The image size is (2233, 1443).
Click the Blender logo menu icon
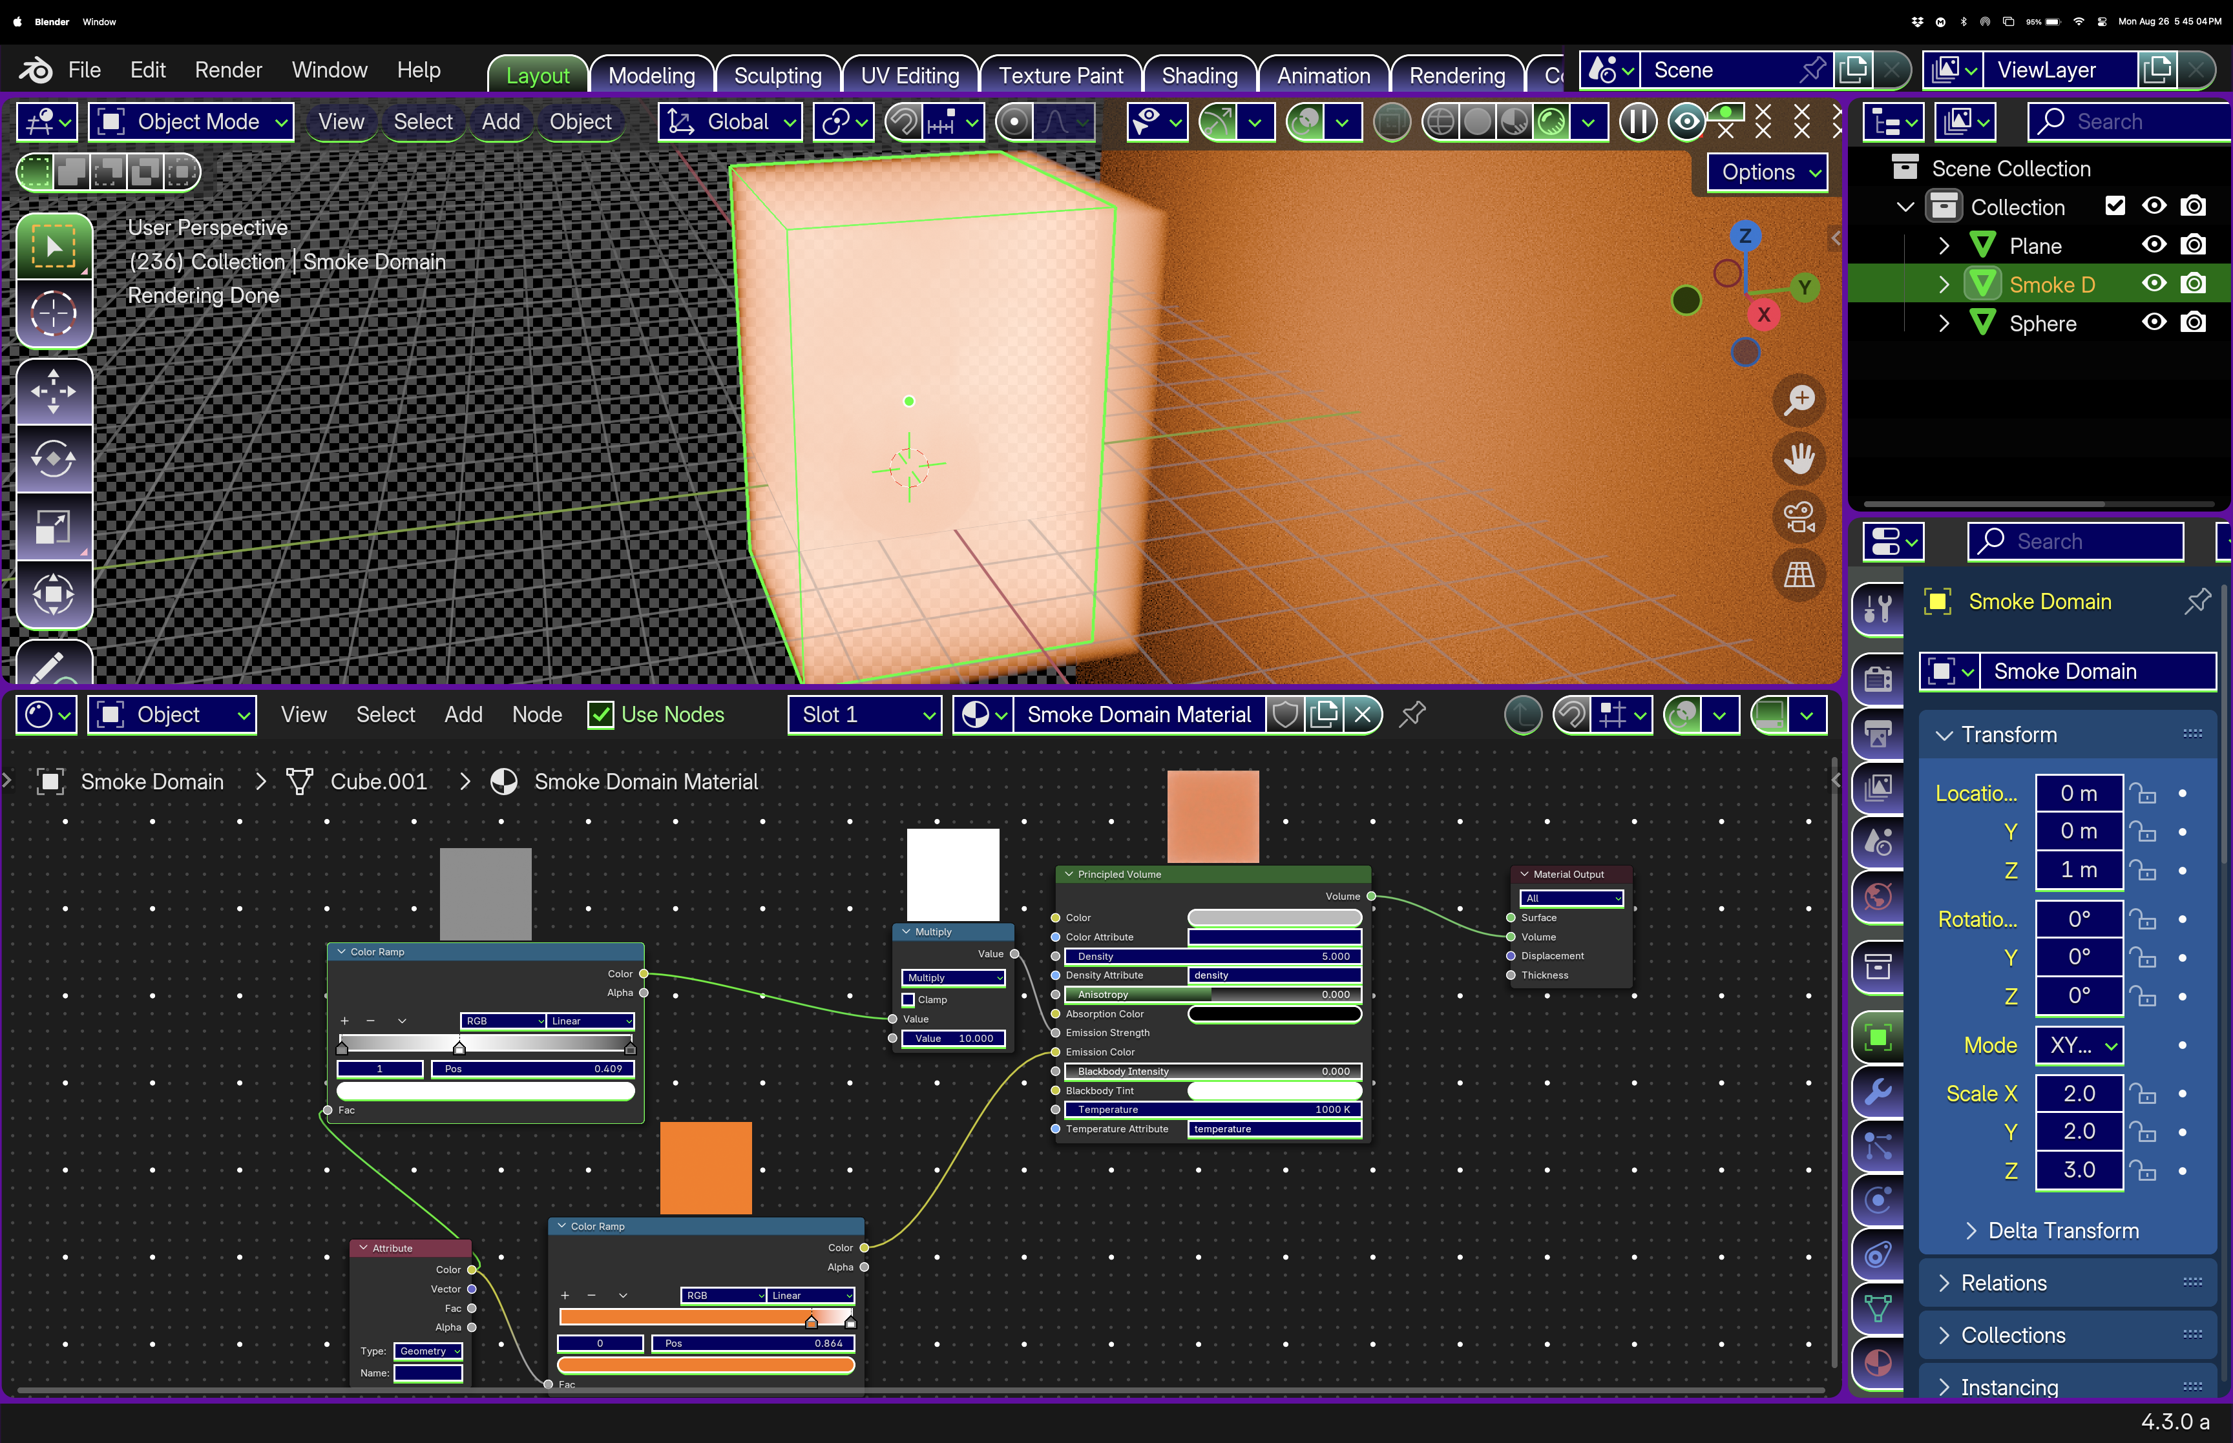click(36, 70)
